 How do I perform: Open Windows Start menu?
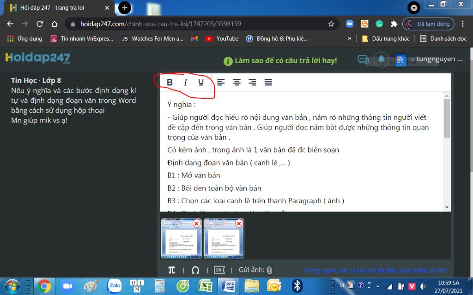tap(12, 286)
